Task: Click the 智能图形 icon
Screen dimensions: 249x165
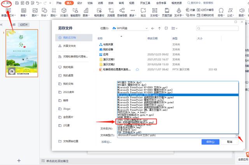Action: (x=75, y=11)
